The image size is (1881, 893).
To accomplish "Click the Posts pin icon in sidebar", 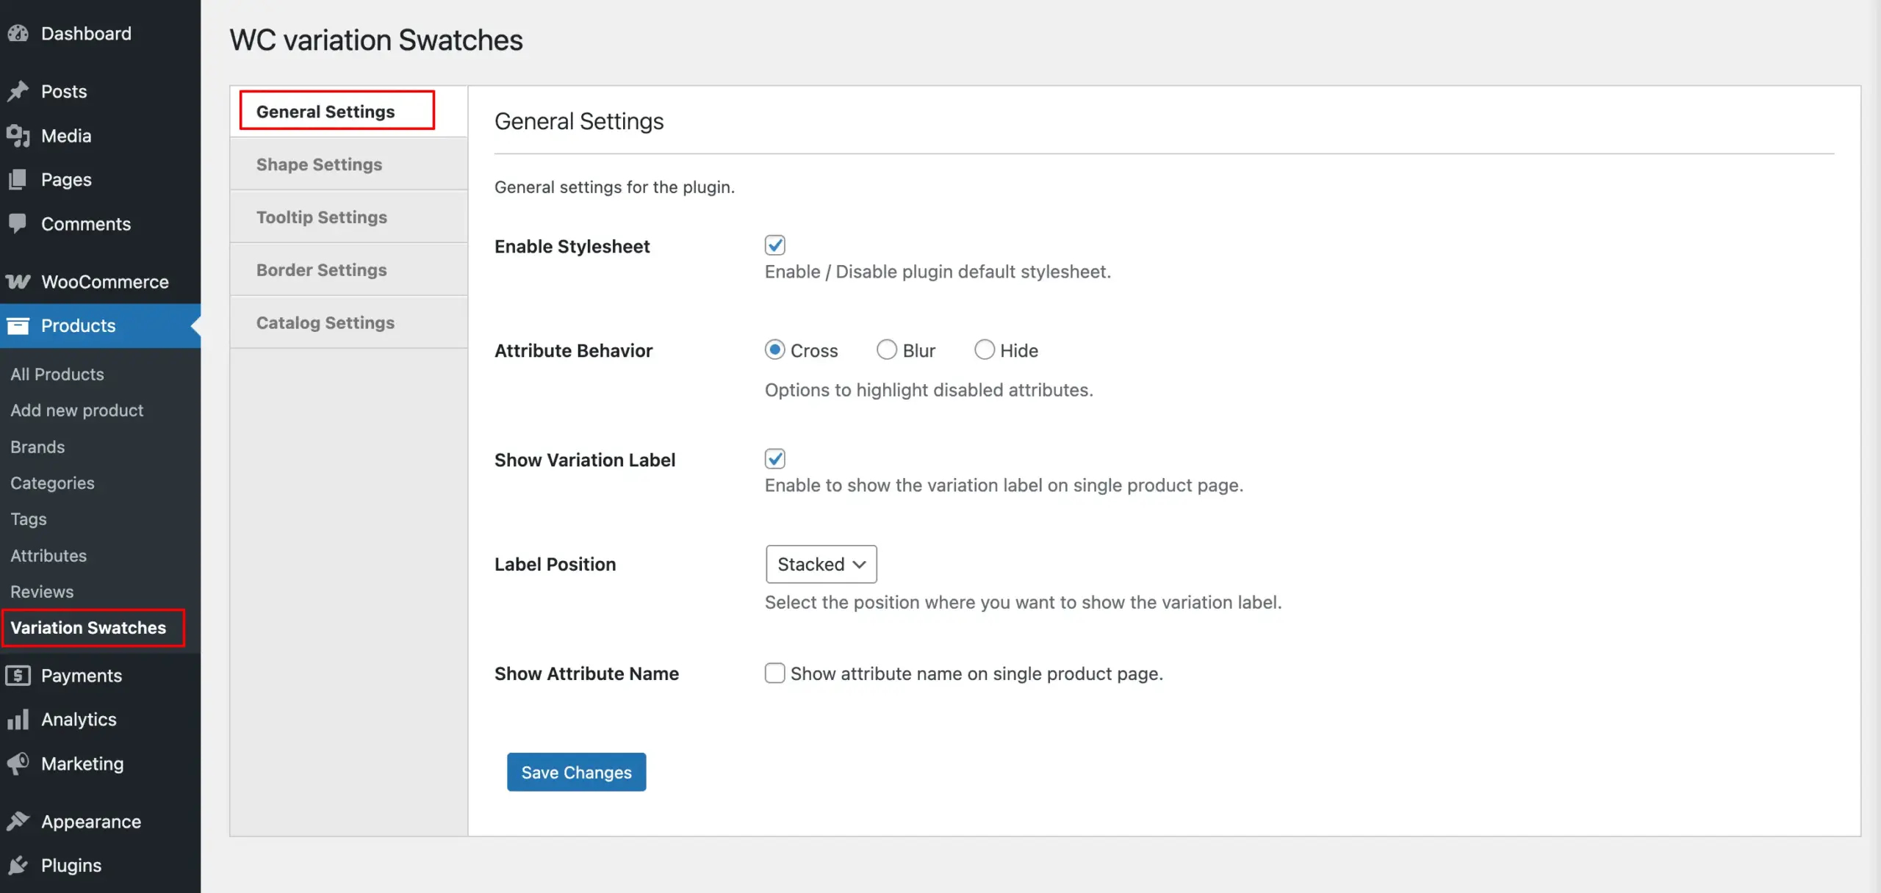I will tap(18, 91).
